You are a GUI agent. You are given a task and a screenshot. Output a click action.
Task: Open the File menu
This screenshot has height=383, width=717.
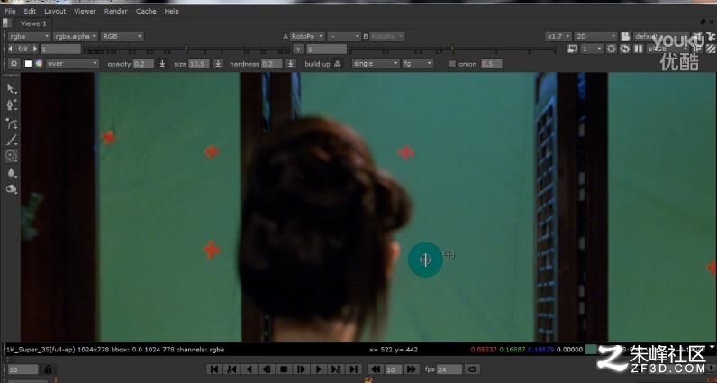point(10,11)
